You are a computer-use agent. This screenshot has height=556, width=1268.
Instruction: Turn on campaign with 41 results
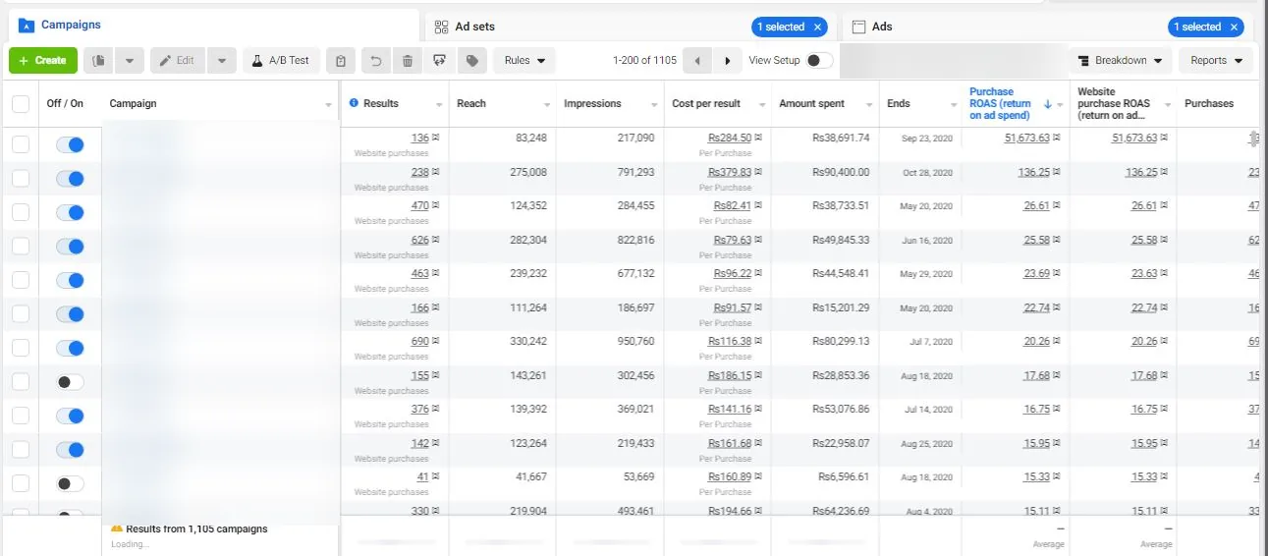(x=70, y=483)
